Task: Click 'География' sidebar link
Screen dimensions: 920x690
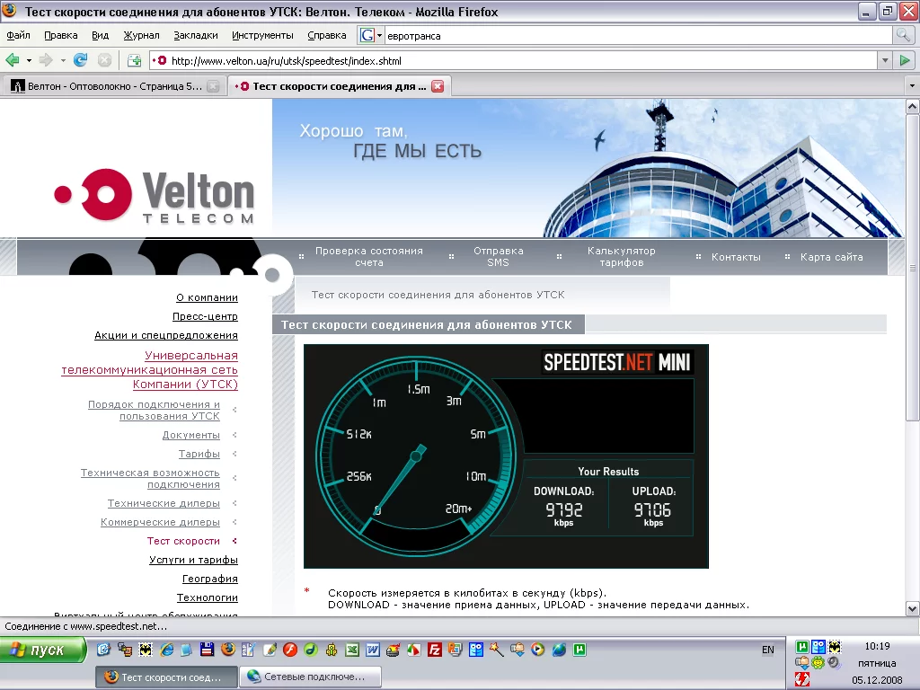Action: [210, 579]
